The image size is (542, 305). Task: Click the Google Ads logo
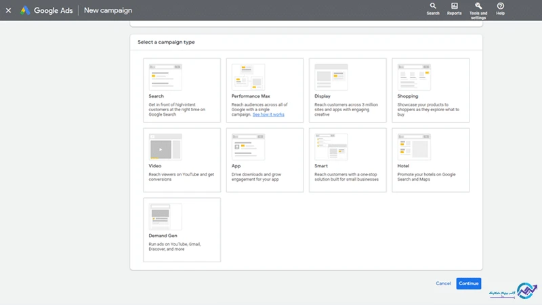(25, 11)
